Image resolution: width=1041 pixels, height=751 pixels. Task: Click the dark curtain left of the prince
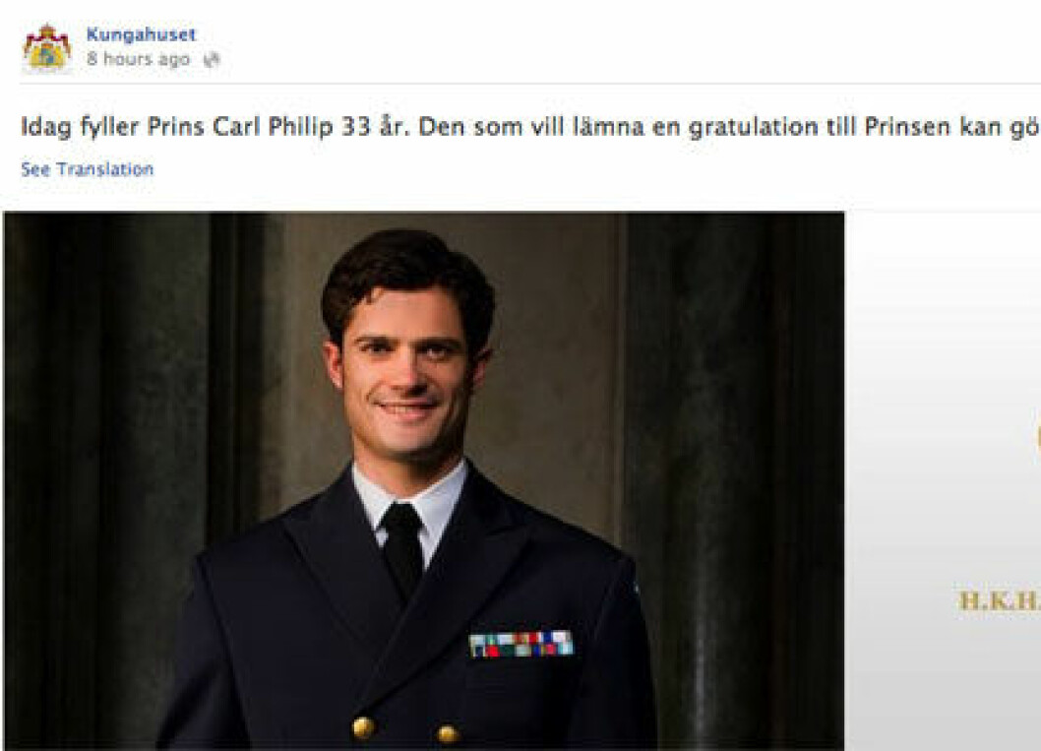point(113,478)
